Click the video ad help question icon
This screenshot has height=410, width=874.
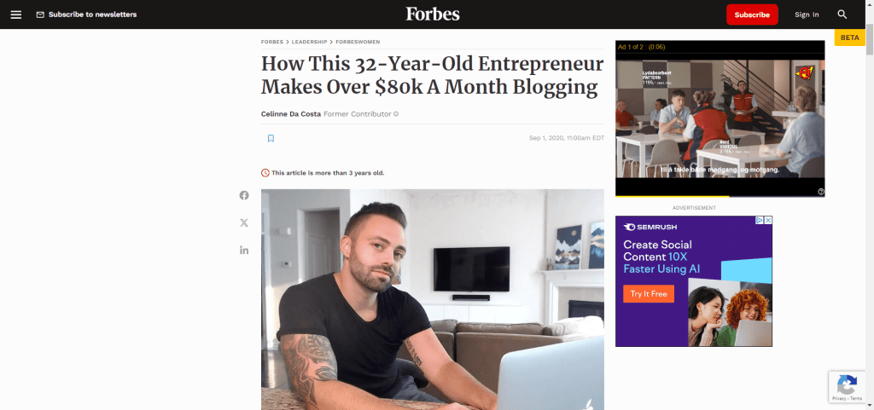pos(821,192)
